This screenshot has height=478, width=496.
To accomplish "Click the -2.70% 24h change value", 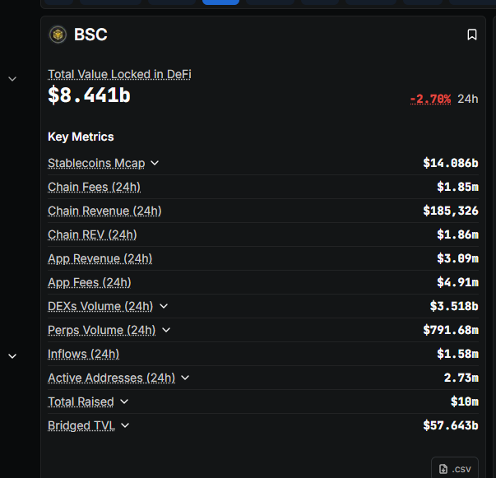I will click(x=430, y=99).
